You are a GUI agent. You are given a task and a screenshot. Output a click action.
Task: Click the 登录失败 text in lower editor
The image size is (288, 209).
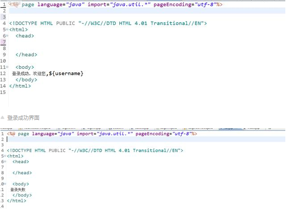[18, 189]
